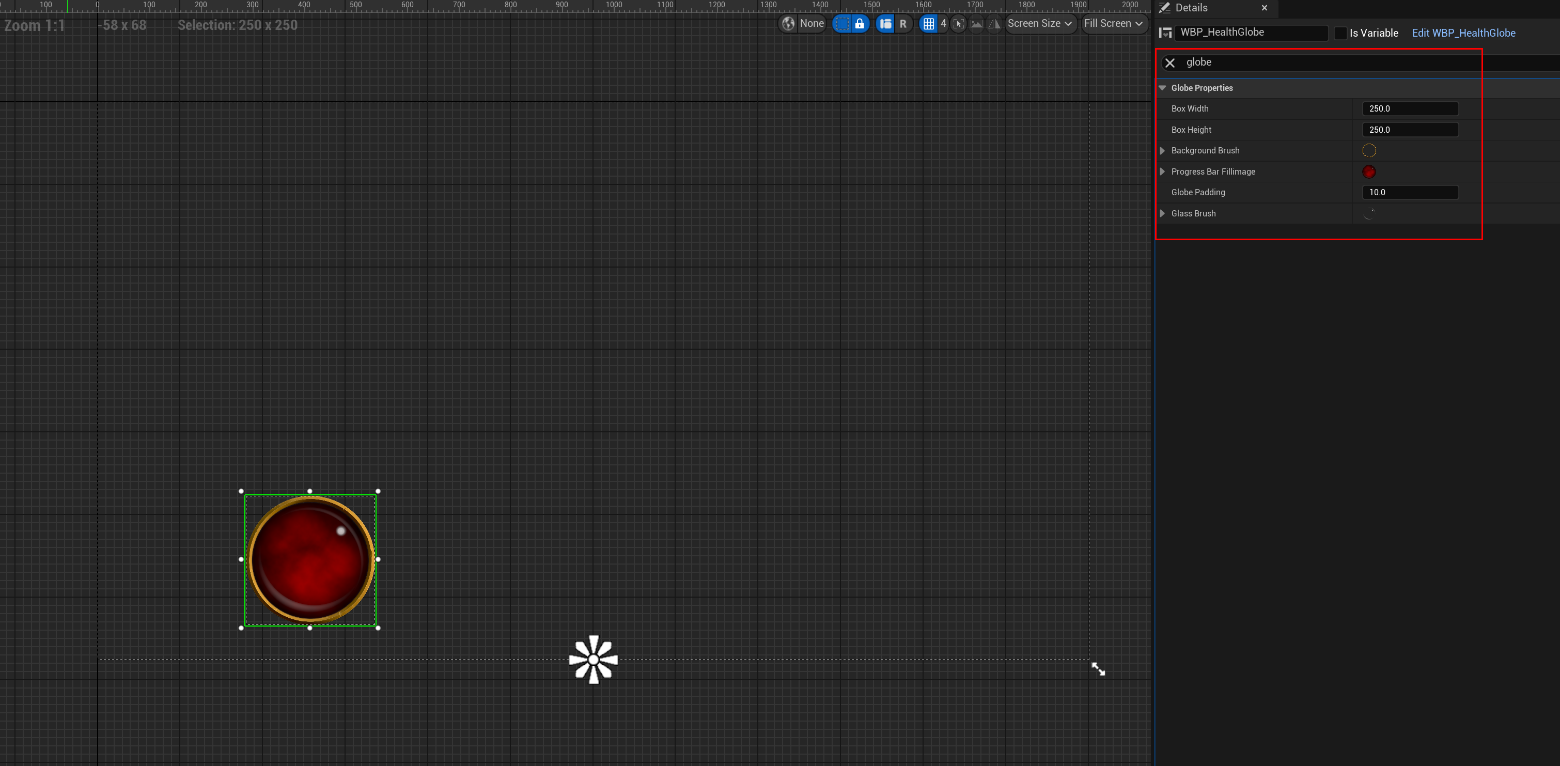Toggle the lock icon in viewport toolbar
1560x766 pixels.
point(860,24)
